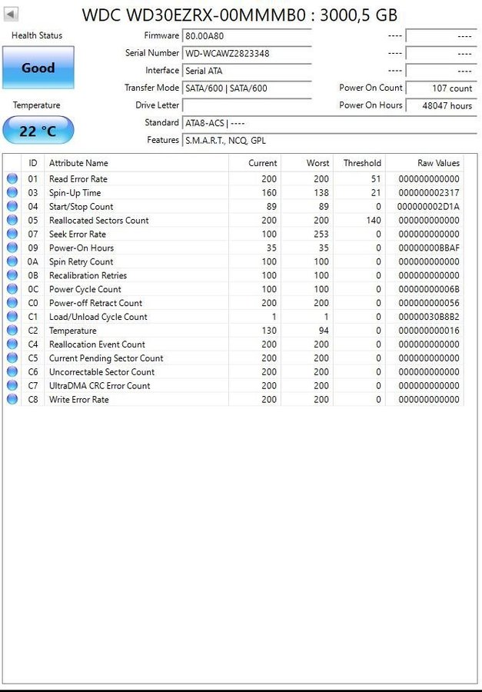Select the Read Error Rate attribute name
482x692 pixels.
click(78, 178)
